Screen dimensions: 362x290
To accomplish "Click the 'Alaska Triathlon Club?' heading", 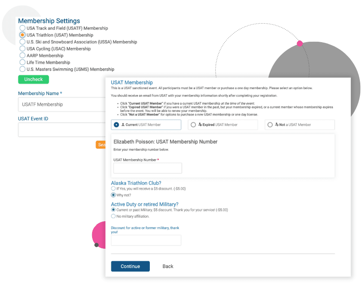I will (x=136, y=183).
